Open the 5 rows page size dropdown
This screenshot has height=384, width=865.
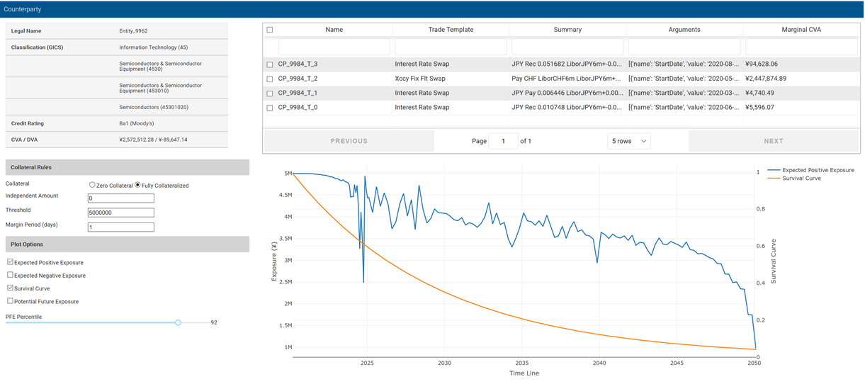(x=628, y=141)
